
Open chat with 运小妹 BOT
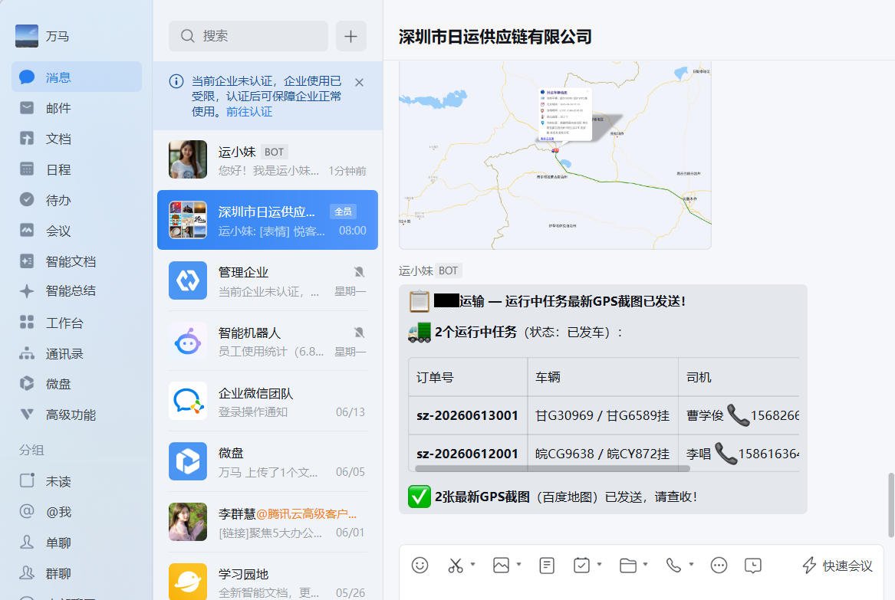click(268, 159)
